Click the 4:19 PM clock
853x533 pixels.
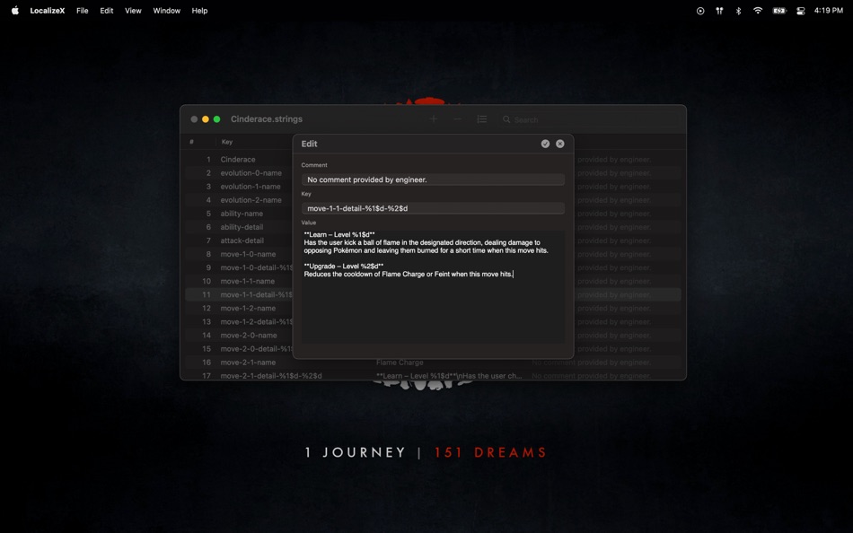[x=829, y=11]
